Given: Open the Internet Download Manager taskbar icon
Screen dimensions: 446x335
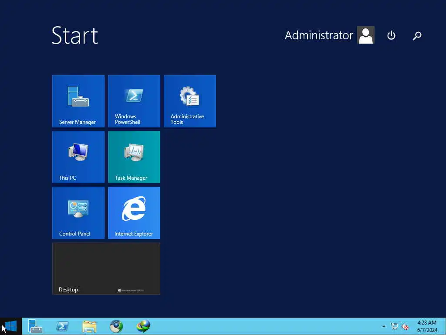Looking at the screenshot, I should click(143, 326).
